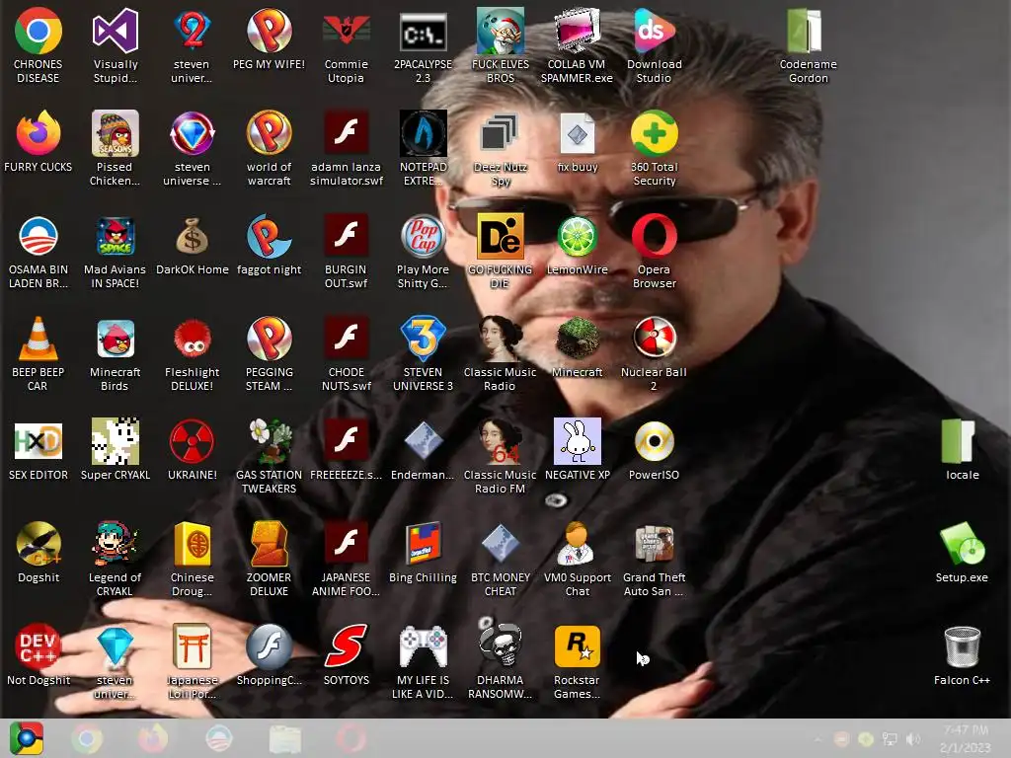Select the NOTEPAD EXTRE... icon
1011x758 pixels.
coord(423,133)
